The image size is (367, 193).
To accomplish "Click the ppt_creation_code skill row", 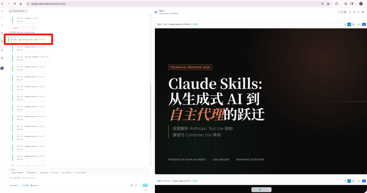I will 28,39.
